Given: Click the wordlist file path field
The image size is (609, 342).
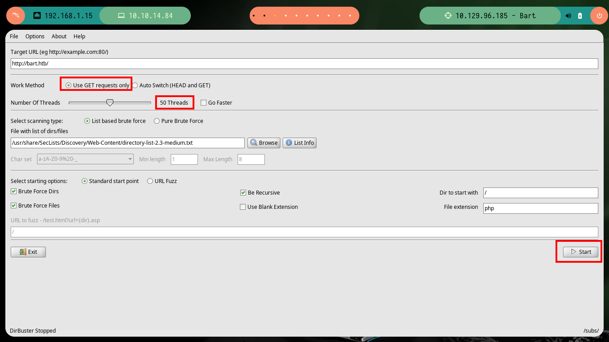Looking at the screenshot, I should 128,143.
